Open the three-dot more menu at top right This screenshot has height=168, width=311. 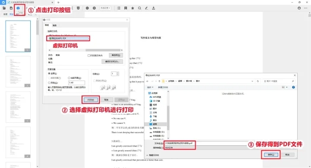[x=306, y=8]
